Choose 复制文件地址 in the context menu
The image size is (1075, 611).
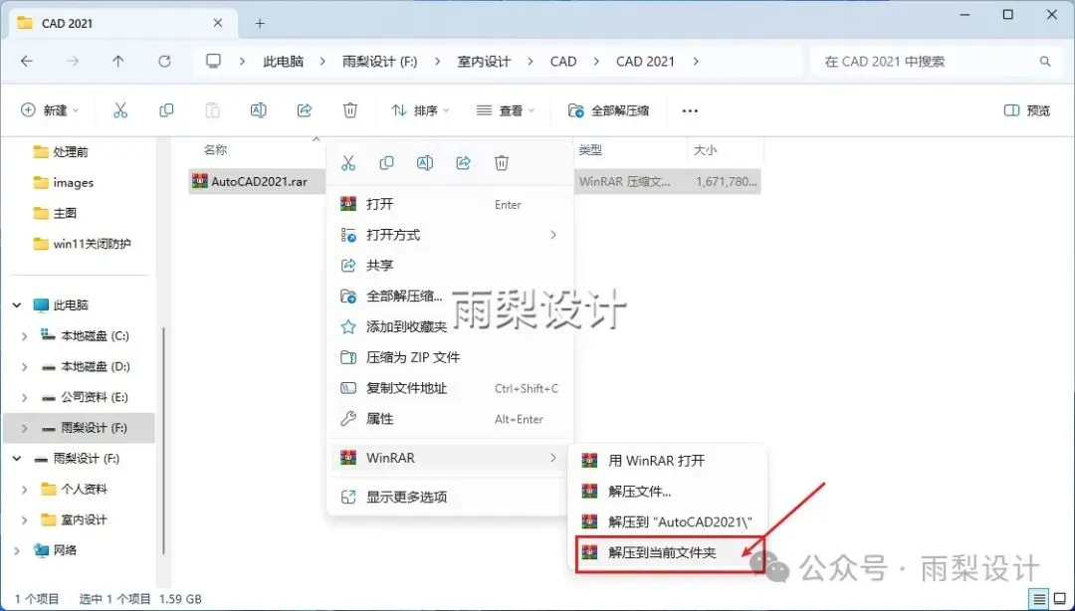point(450,388)
